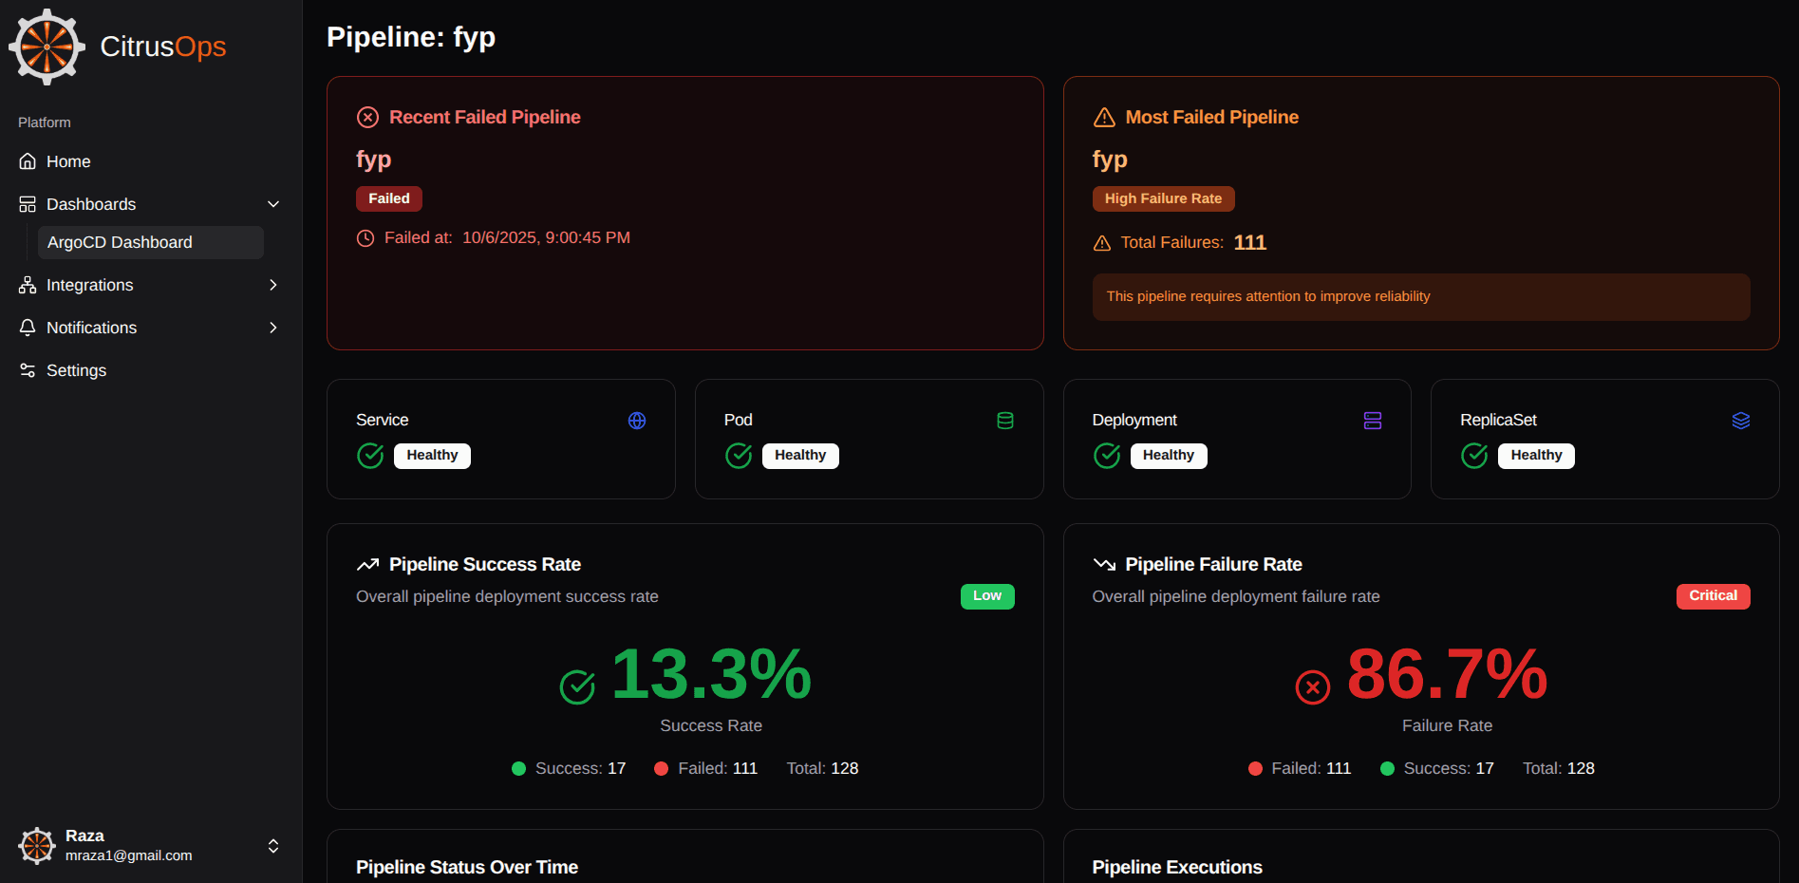Click the globe icon on Service card

(x=637, y=421)
